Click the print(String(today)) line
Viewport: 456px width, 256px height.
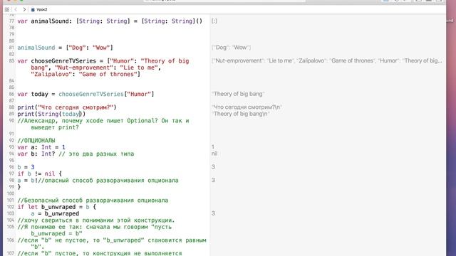coord(51,114)
